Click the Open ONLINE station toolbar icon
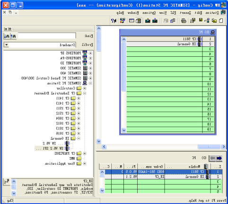The width and height of the screenshot is (228, 204). coord(207,21)
